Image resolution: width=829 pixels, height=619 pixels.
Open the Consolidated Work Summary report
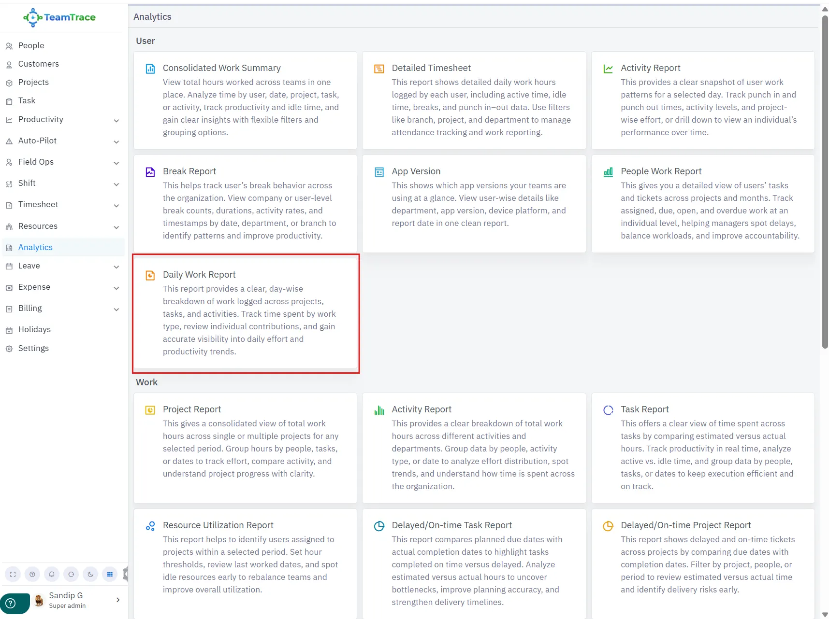coord(221,68)
